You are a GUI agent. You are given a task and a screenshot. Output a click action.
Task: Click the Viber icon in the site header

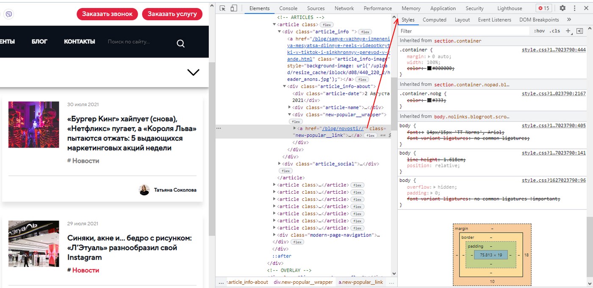tap(8, 14)
